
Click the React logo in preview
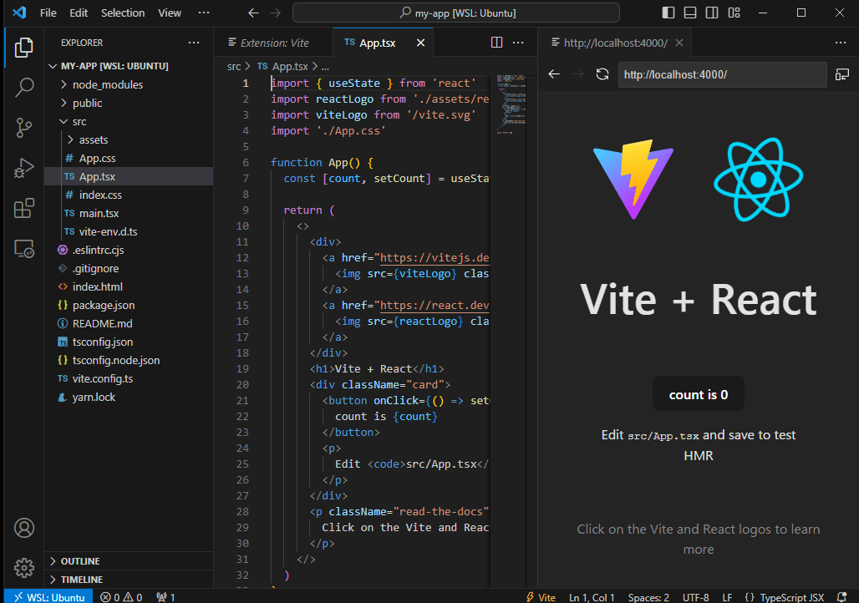[x=758, y=179]
